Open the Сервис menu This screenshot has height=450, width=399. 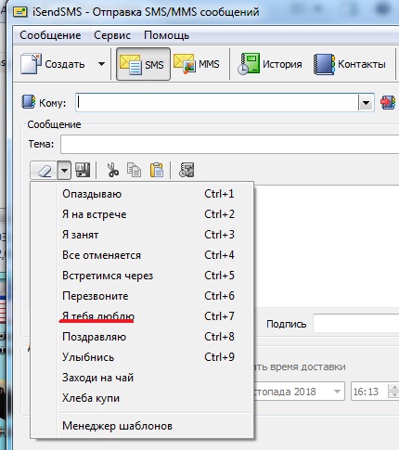[x=112, y=35]
